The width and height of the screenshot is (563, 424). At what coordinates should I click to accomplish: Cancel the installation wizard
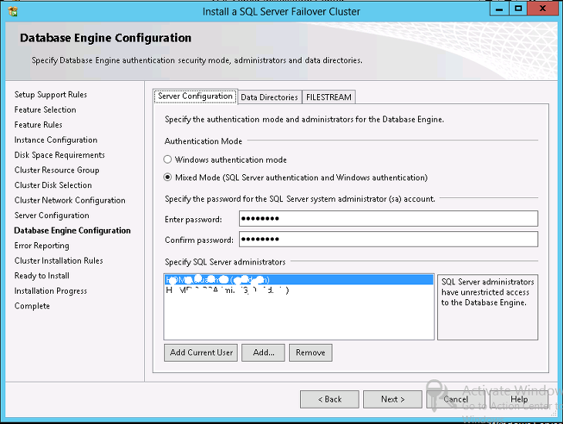456,399
